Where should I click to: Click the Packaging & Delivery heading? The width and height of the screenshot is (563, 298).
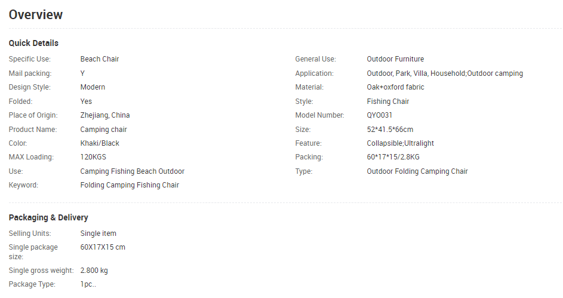tap(48, 217)
